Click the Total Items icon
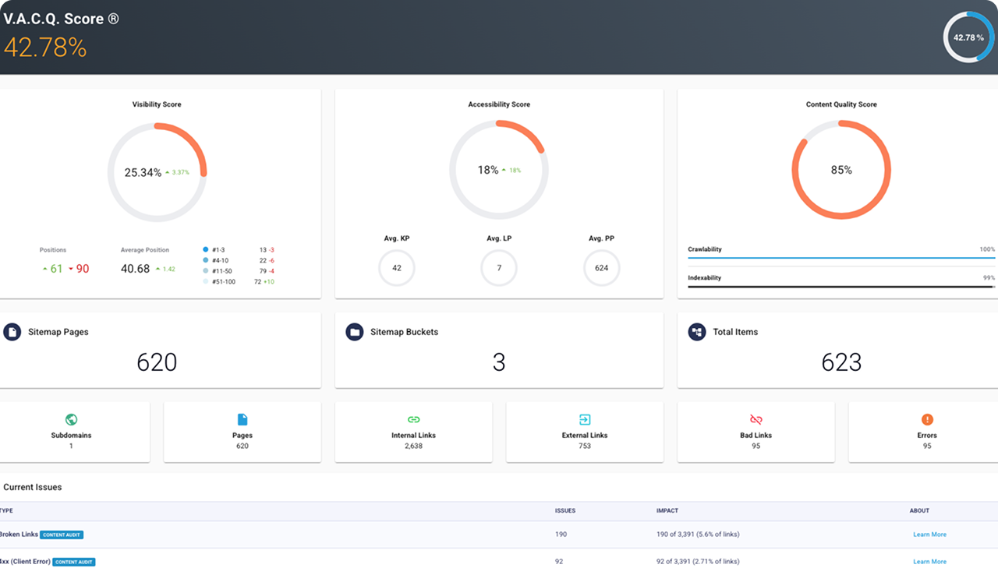Screen dimensions: 998x575 pos(697,332)
